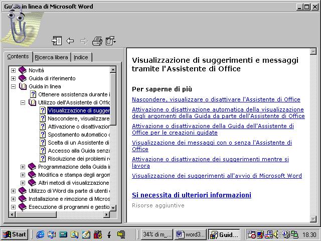Switch to the Contents tab

pyautogui.click(x=18, y=56)
